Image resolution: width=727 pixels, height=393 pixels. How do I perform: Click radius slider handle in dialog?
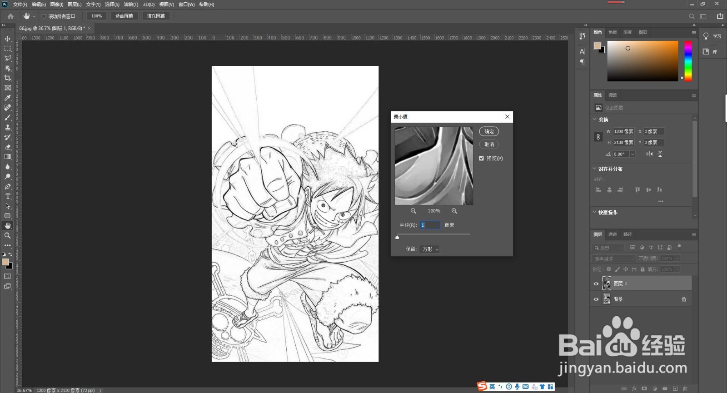397,237
